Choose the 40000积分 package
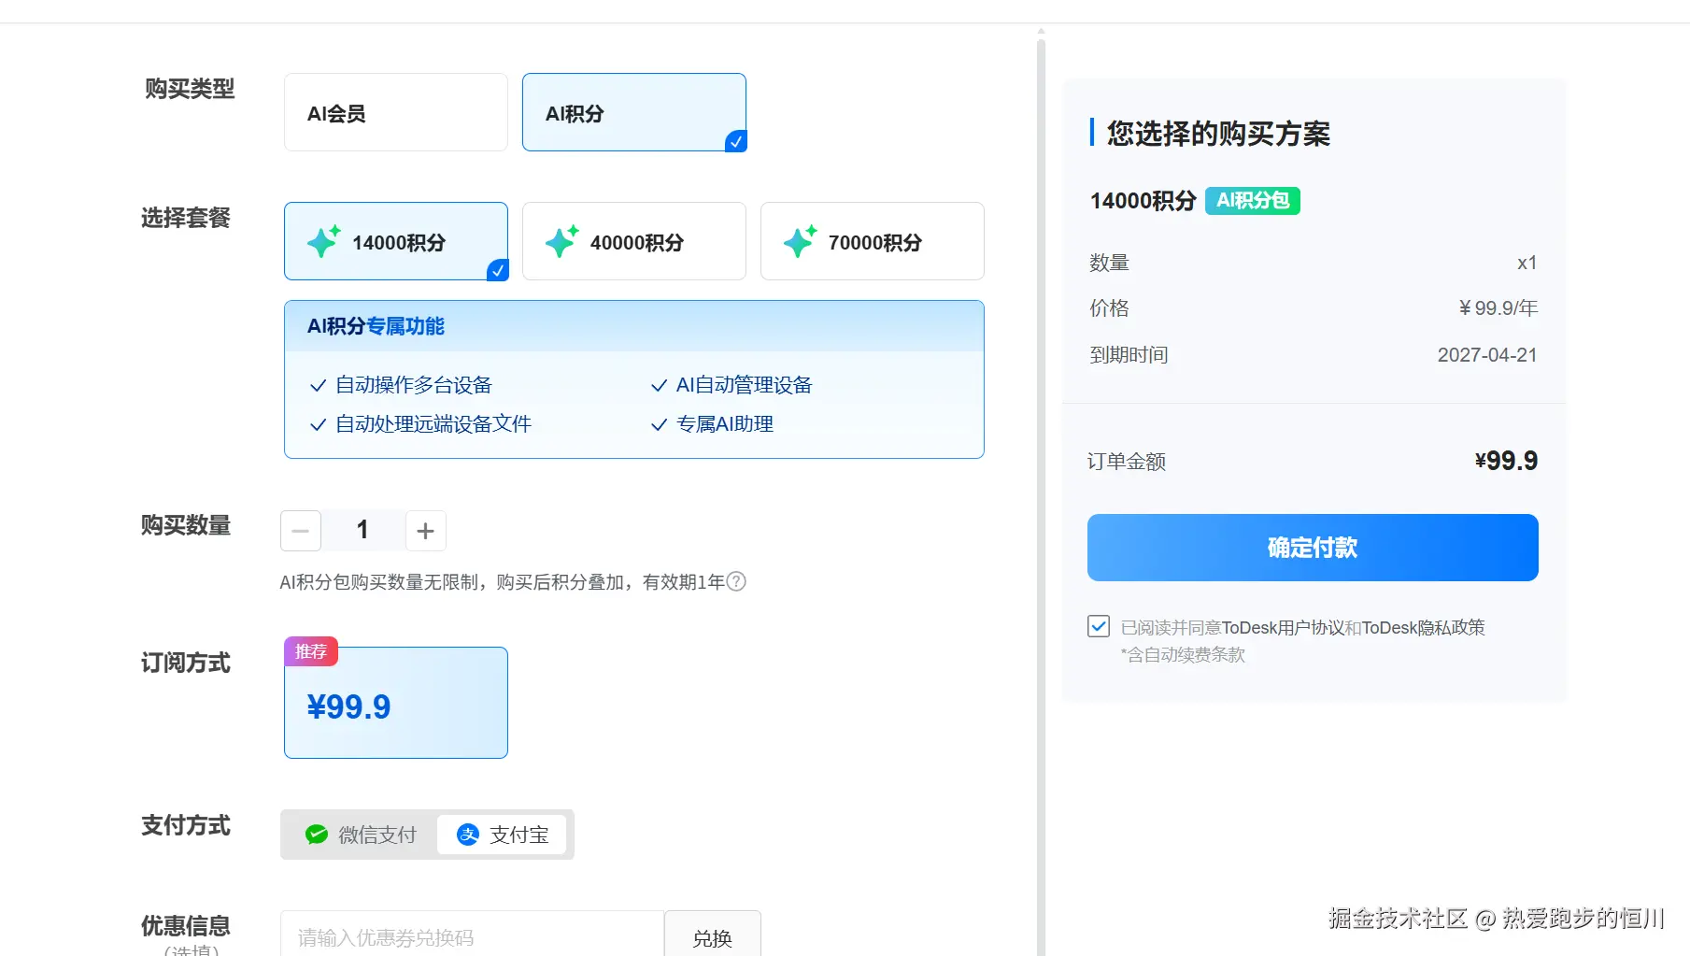 634,241
